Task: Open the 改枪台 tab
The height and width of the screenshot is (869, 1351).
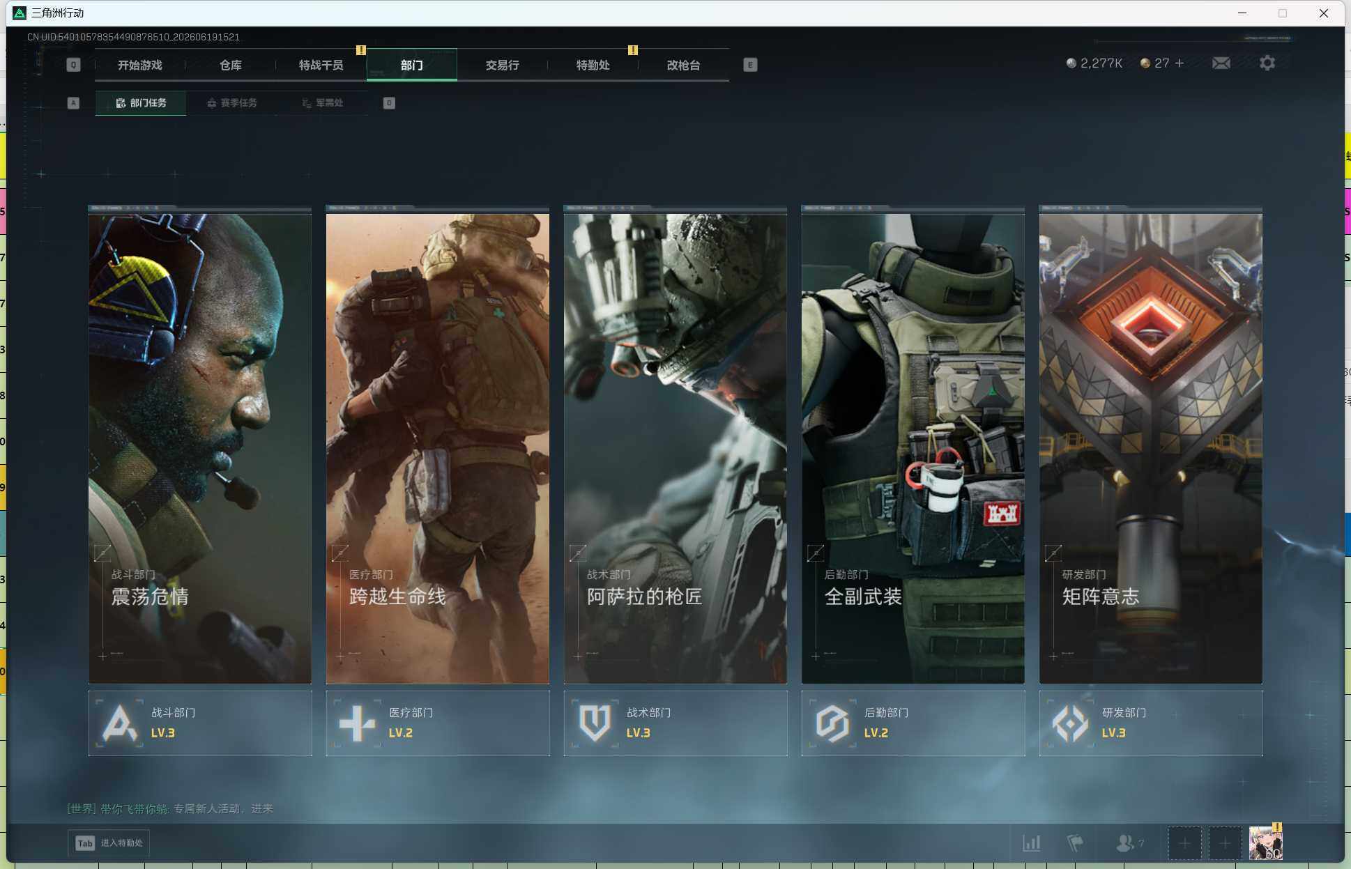Action: point(684,65)
